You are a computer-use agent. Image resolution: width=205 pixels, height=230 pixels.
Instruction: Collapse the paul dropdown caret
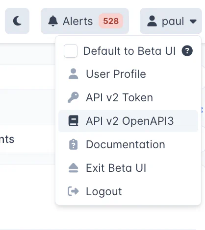193,21
